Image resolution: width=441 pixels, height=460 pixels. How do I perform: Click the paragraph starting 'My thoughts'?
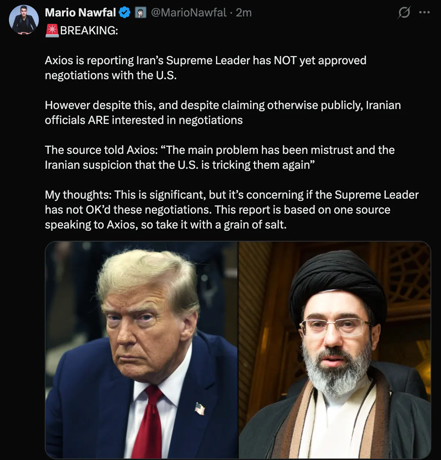pyautogui.click(x=232, y=209)
